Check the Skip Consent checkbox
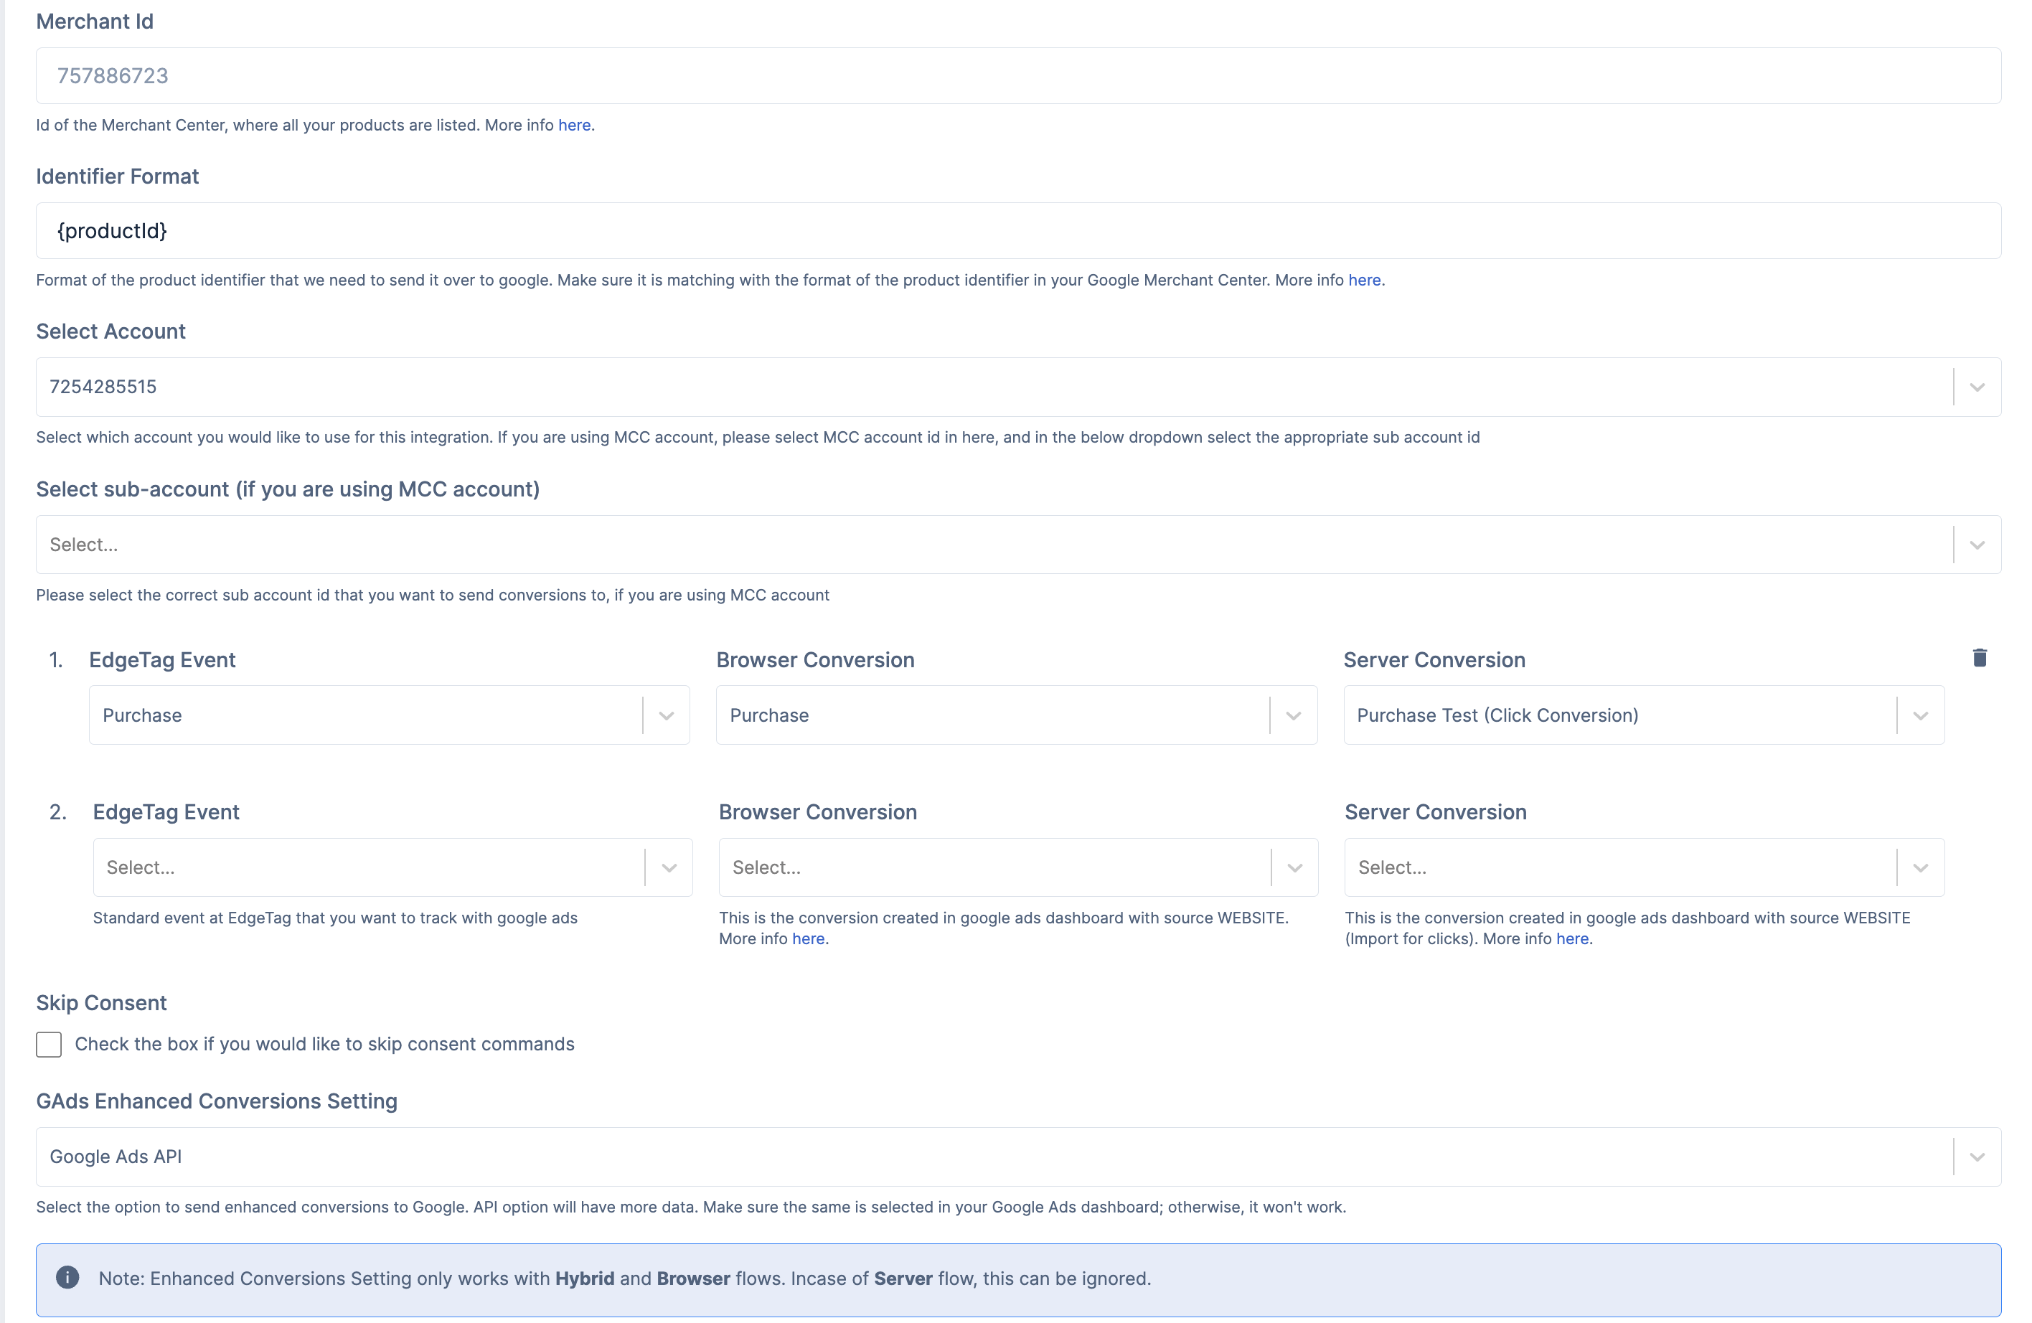Screen dimensions: 2032x1323 (49, 1044)
